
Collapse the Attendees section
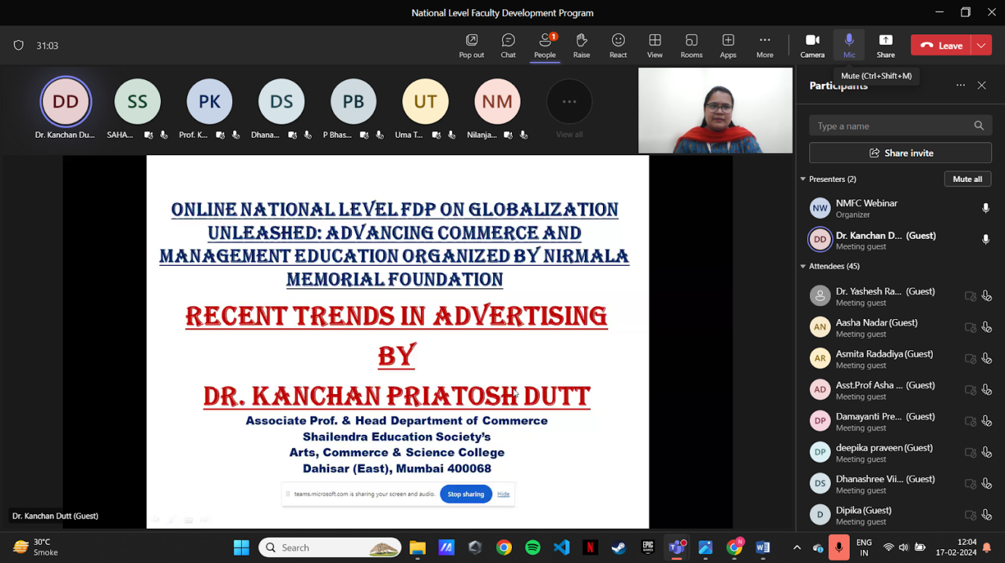(x=803, y=267)
